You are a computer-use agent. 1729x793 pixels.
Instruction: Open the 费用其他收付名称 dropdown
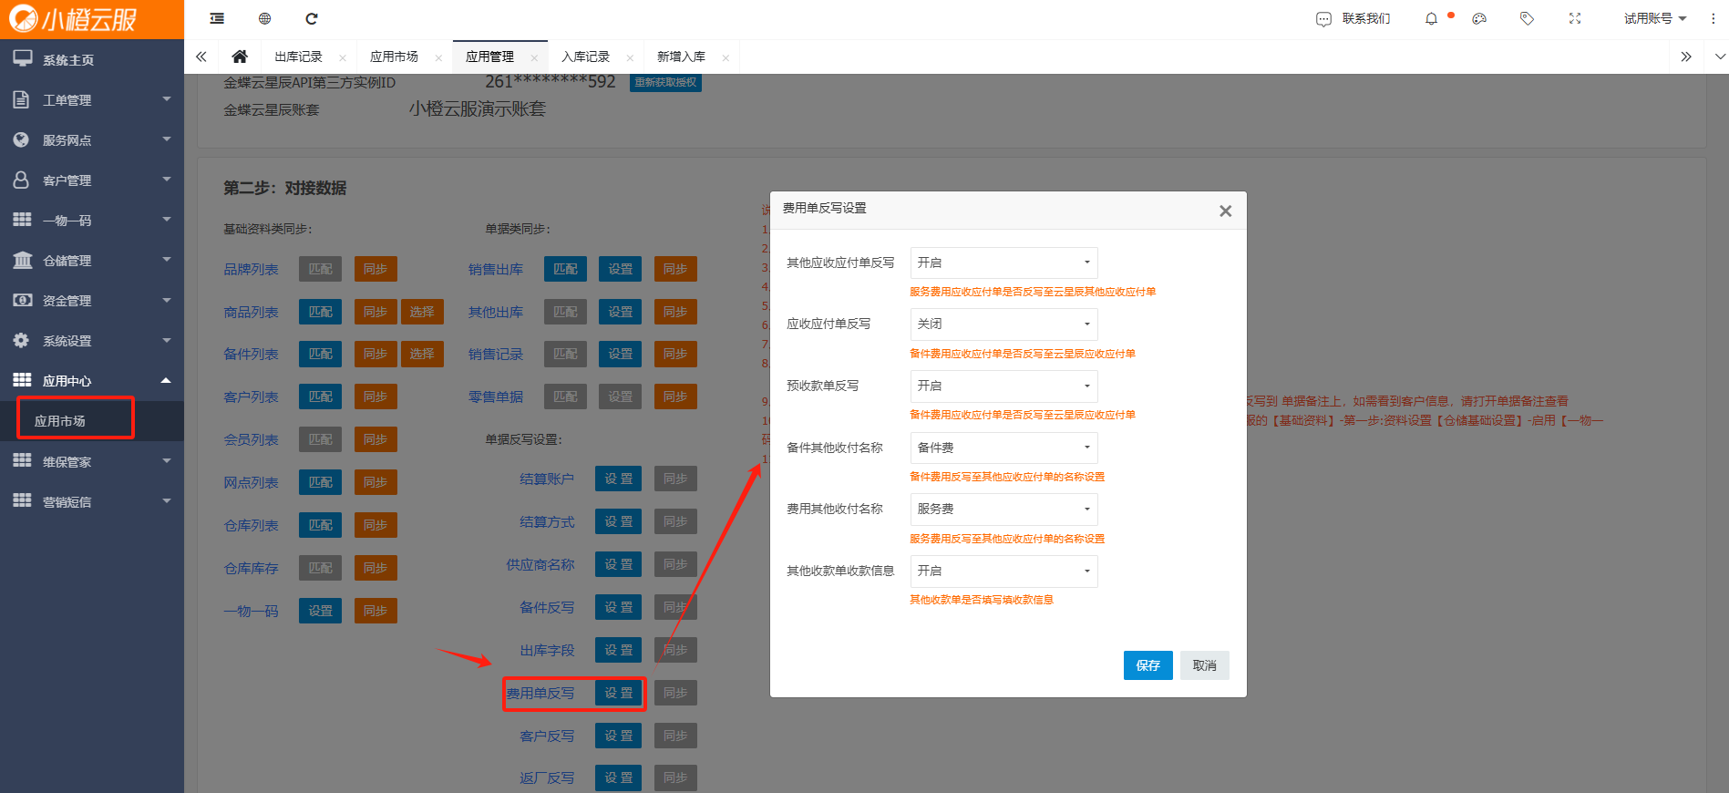1003,509
